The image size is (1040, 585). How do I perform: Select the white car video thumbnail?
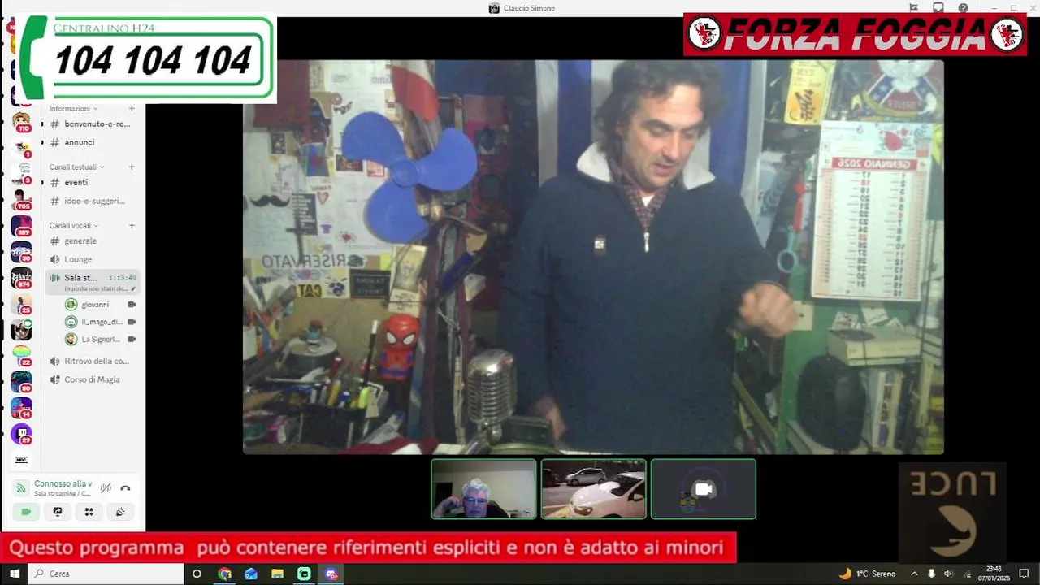point(593,488)
